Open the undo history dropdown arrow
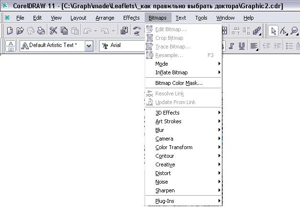300x211 pixels. pyautogui.click(x=95, y=31)
